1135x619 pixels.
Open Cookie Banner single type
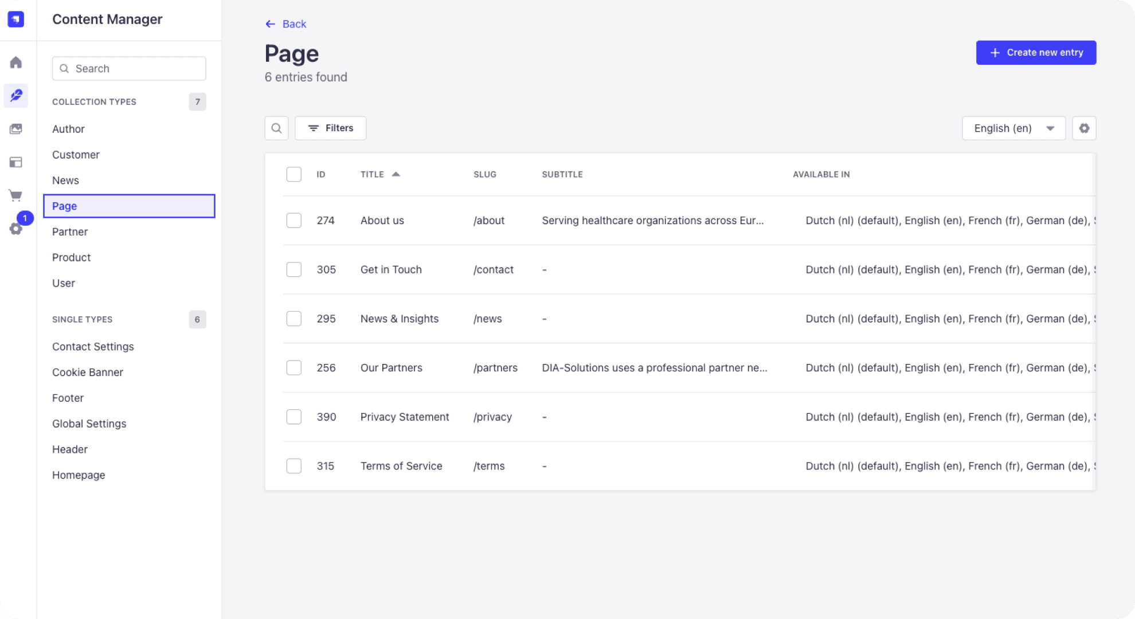(x=88, y=372)
